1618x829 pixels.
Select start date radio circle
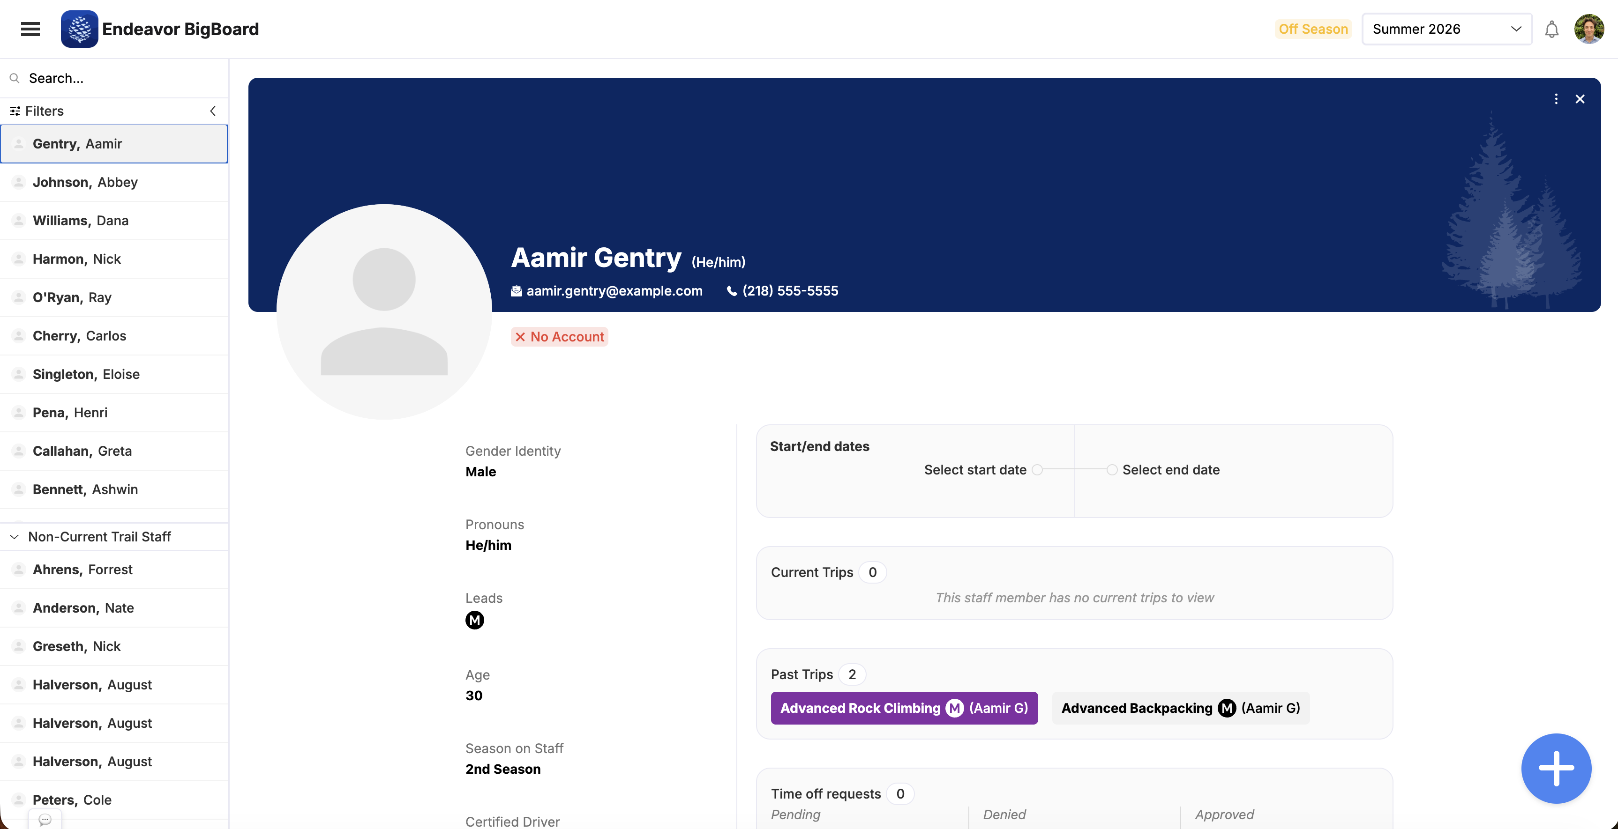(x=1038, y=469)
